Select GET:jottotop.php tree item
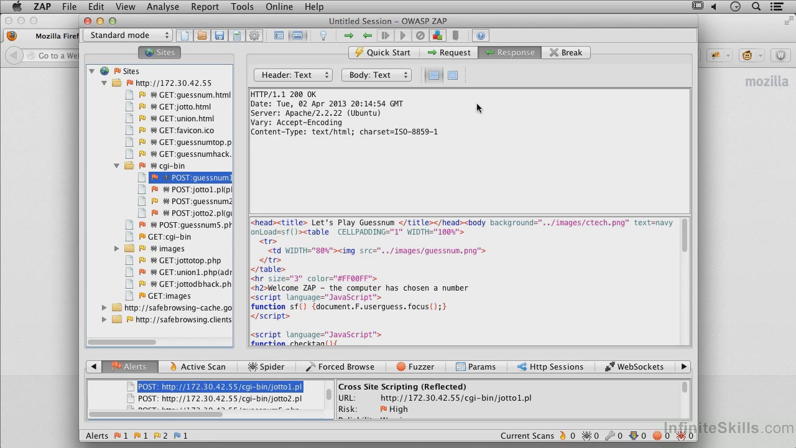The height and width of the screenshot is (448, 796). (190, 260)
